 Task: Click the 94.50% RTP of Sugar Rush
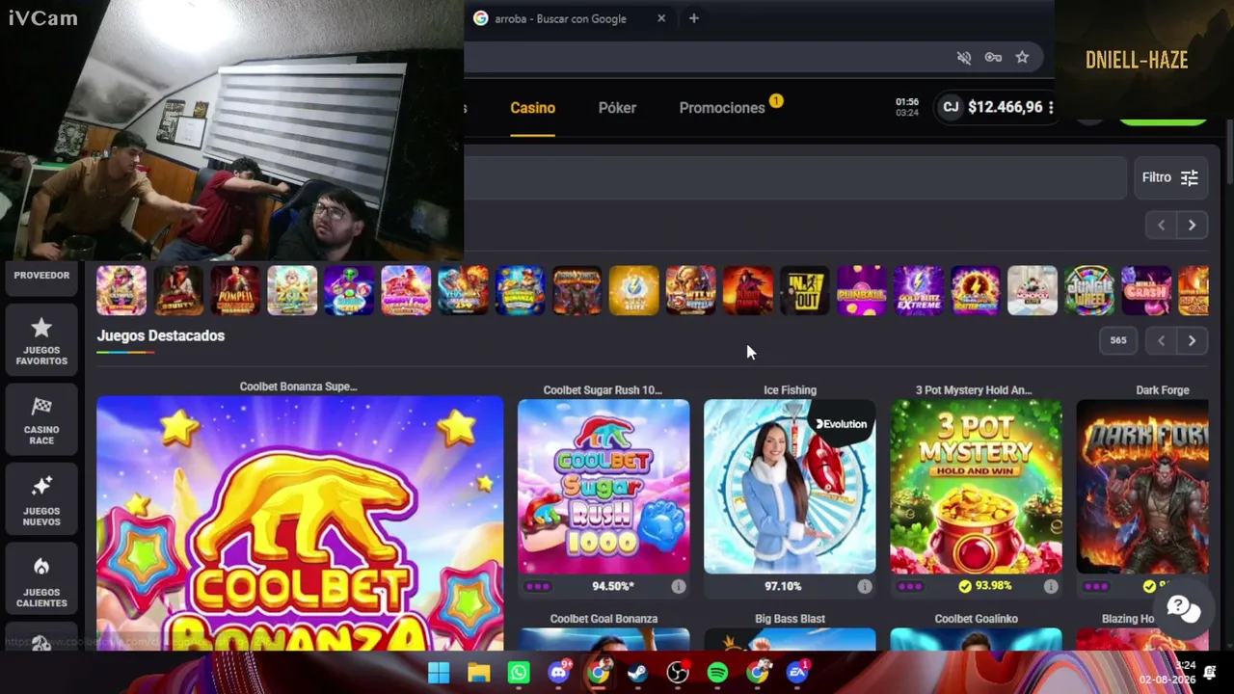(613, 586)
